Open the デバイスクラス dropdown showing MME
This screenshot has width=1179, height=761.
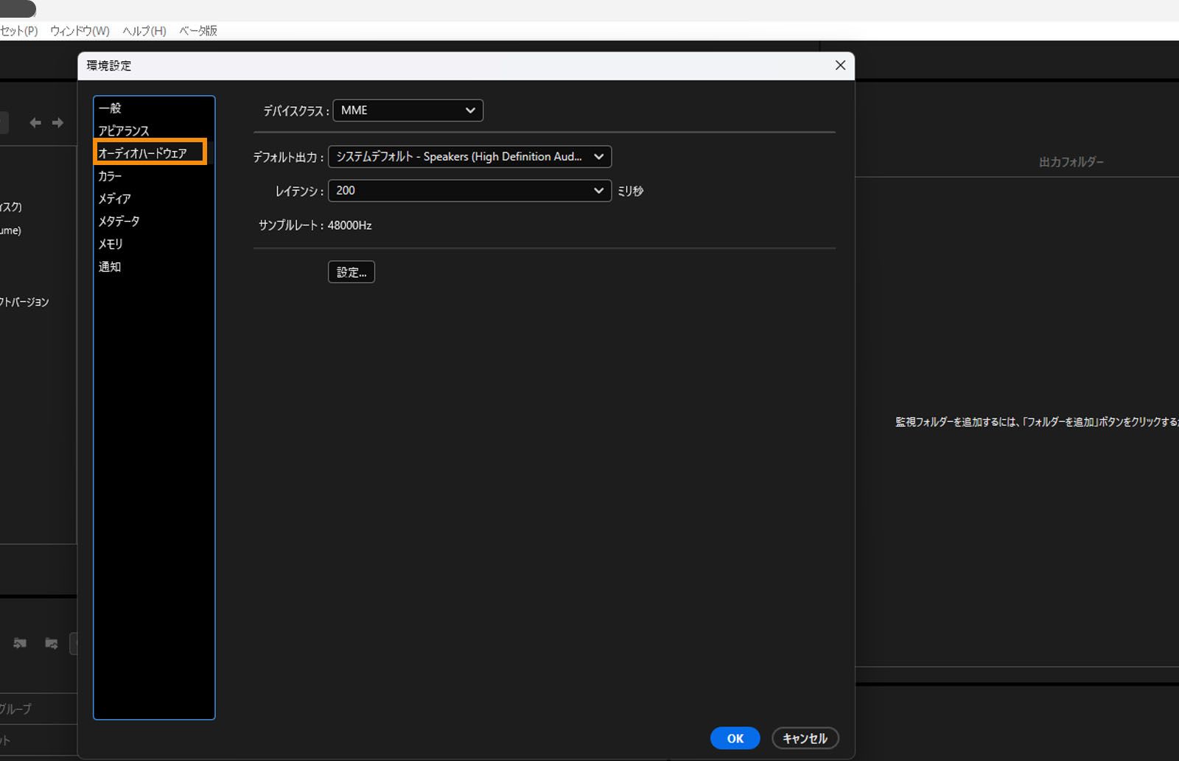pyautogui.click(x=408, y=111)
